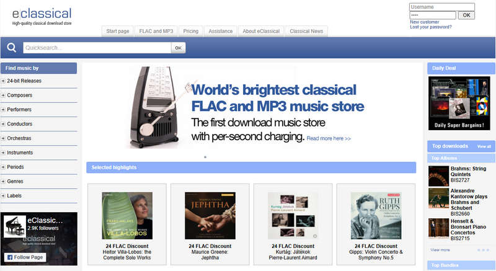Image resolution: width=496 pixels, height=271 pixels.
Task: Open the 24-bit Releases category
Action: click(24, 81)
